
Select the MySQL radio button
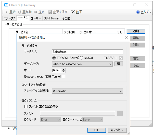coord(81,58)
